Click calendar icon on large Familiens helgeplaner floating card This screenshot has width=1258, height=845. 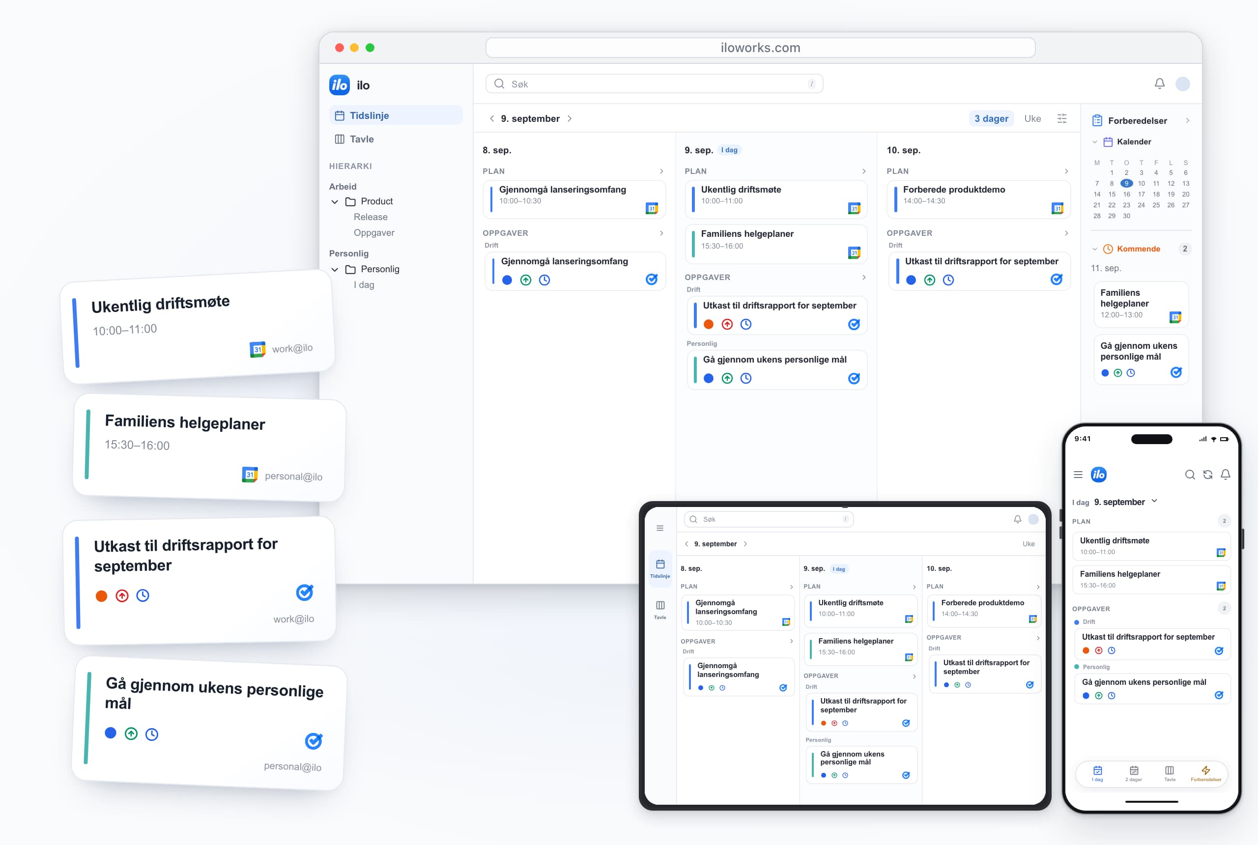(250, 475)
